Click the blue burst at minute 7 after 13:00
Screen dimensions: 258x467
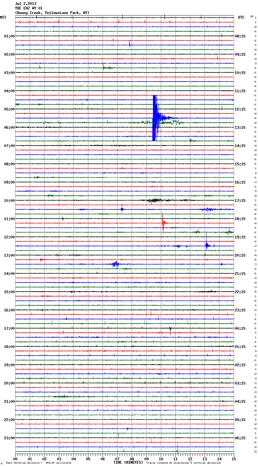pyautogui.click(x=115, y=264)
